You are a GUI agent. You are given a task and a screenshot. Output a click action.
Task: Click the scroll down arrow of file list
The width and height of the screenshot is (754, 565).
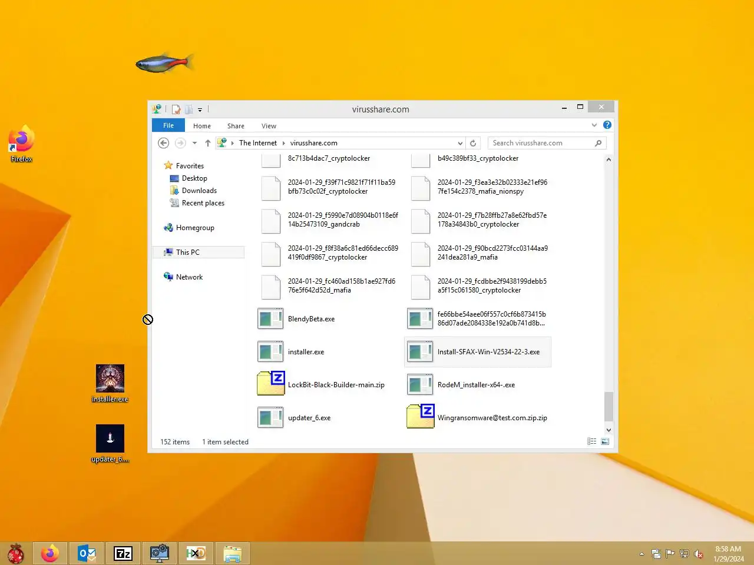click(x=609, y=430)
